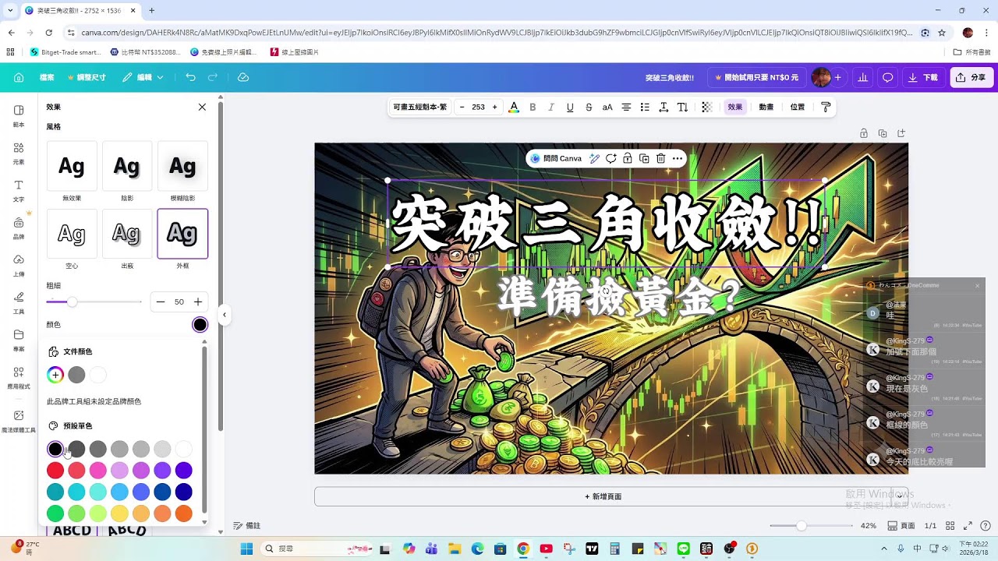This screenshot has height=561, width=998.
Task: Open the 工具 tools sidebar panel
Action: click(x=19, y=302)
